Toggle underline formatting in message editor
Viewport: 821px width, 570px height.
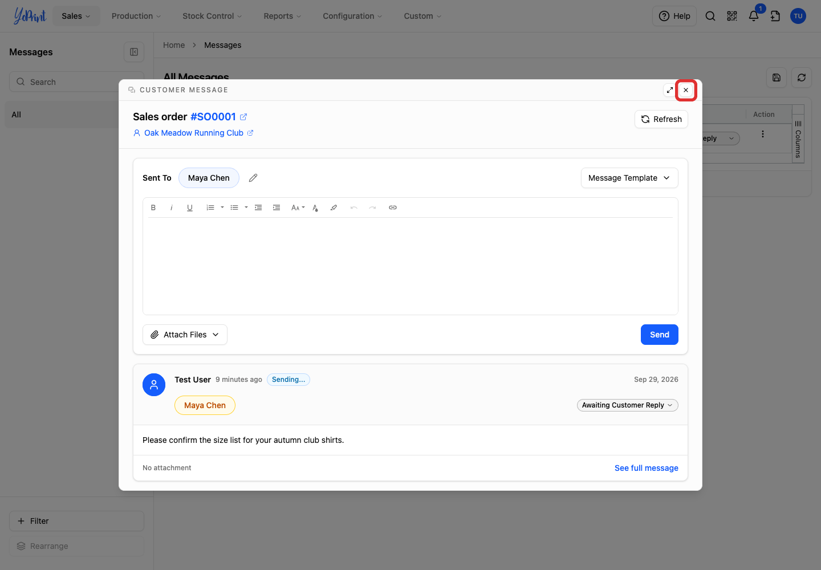pos(190,207)
